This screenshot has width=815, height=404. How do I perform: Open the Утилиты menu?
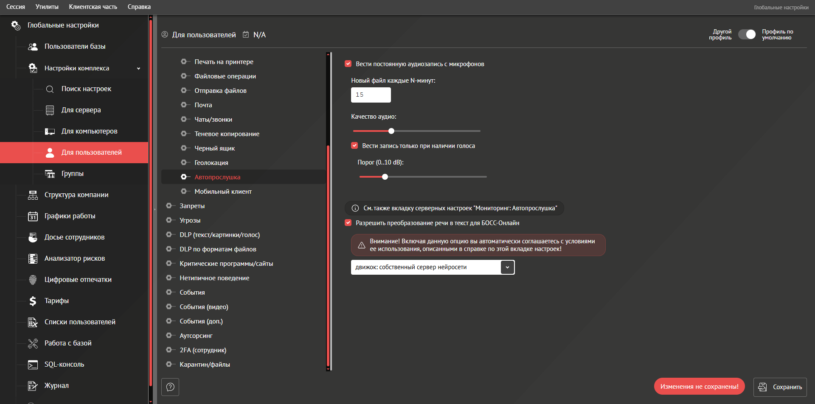pos(47,7)
